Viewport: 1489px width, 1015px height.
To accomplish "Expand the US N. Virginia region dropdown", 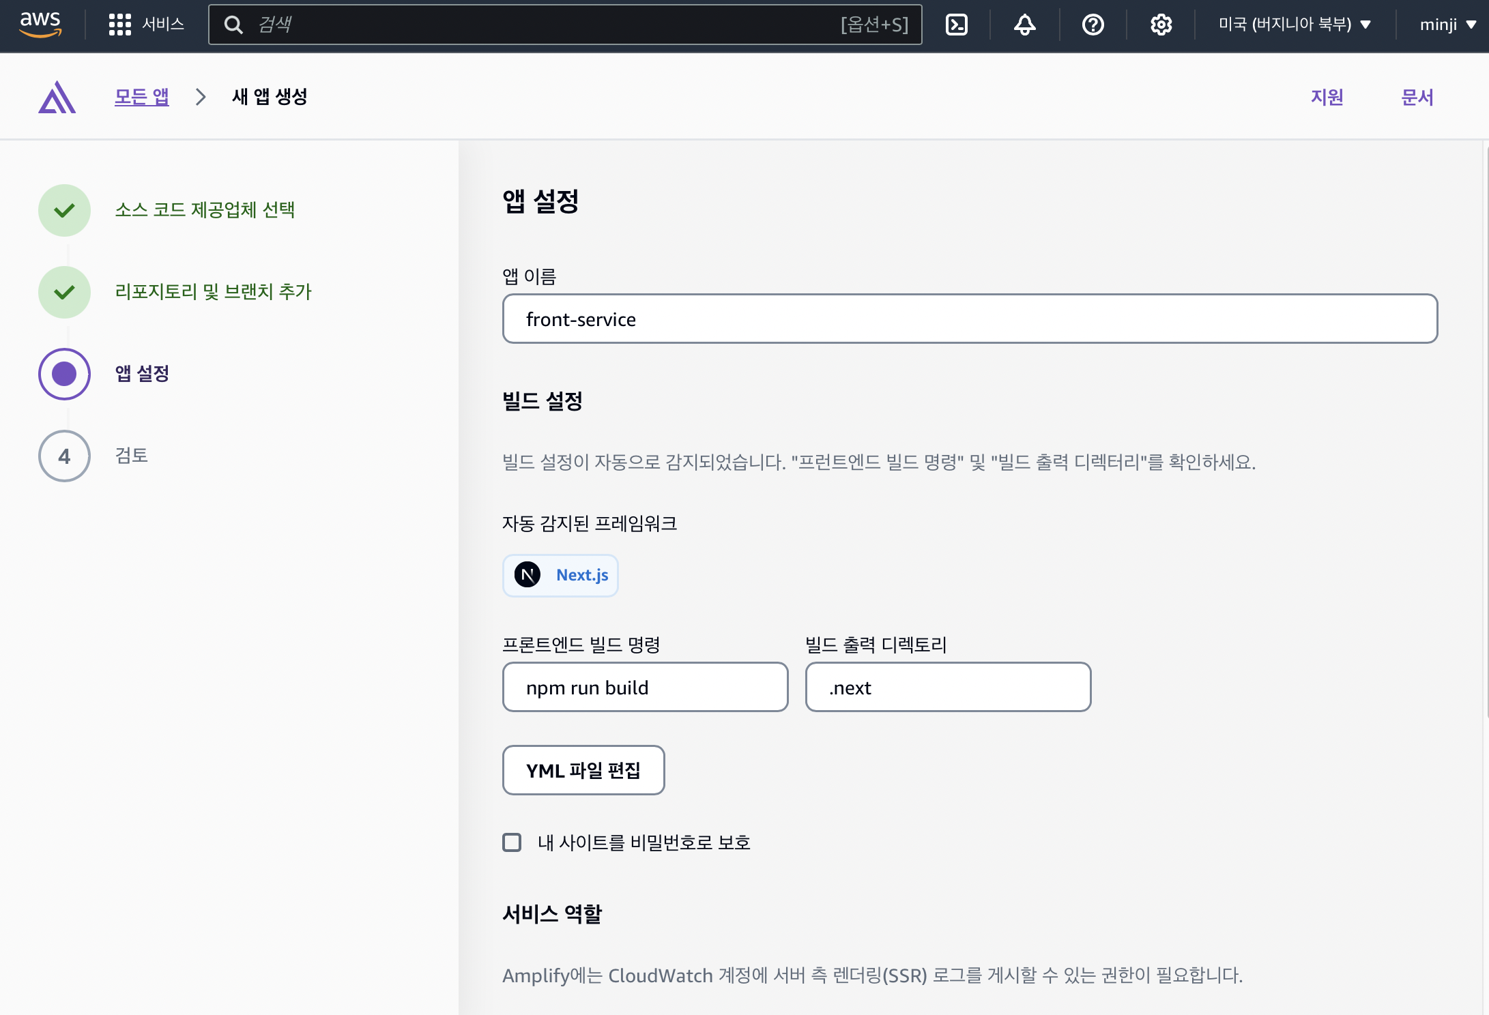I will coord(1295,25).
